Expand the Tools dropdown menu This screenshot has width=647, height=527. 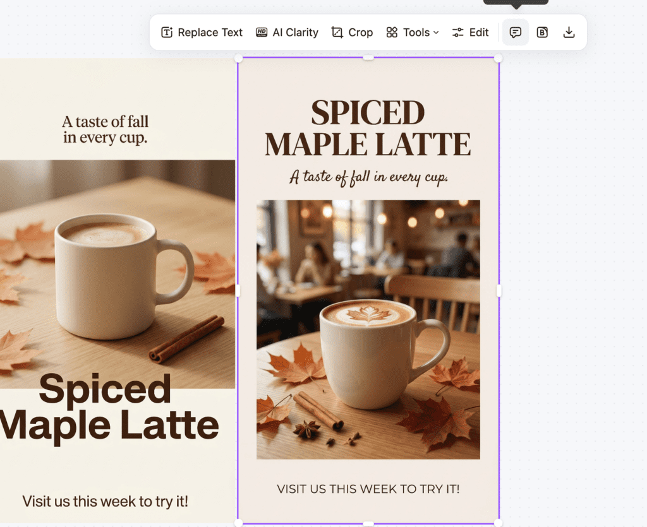pos(413,32)
